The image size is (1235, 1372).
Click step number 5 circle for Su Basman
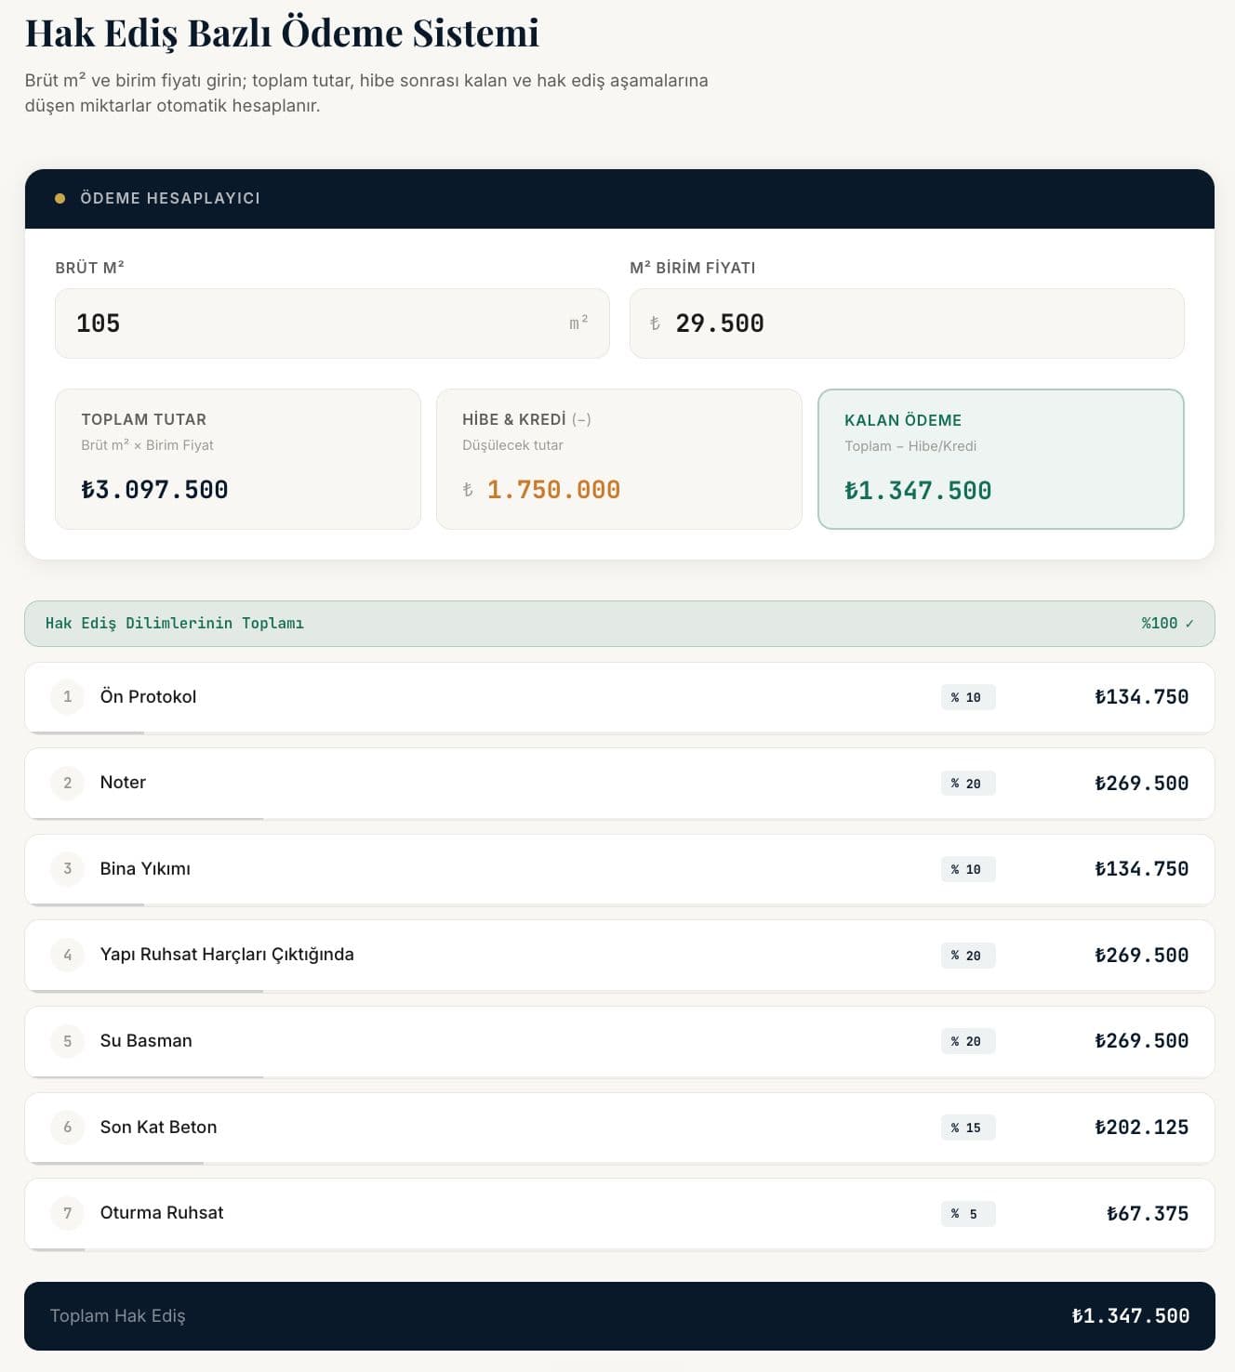[x=67, y=1041]
